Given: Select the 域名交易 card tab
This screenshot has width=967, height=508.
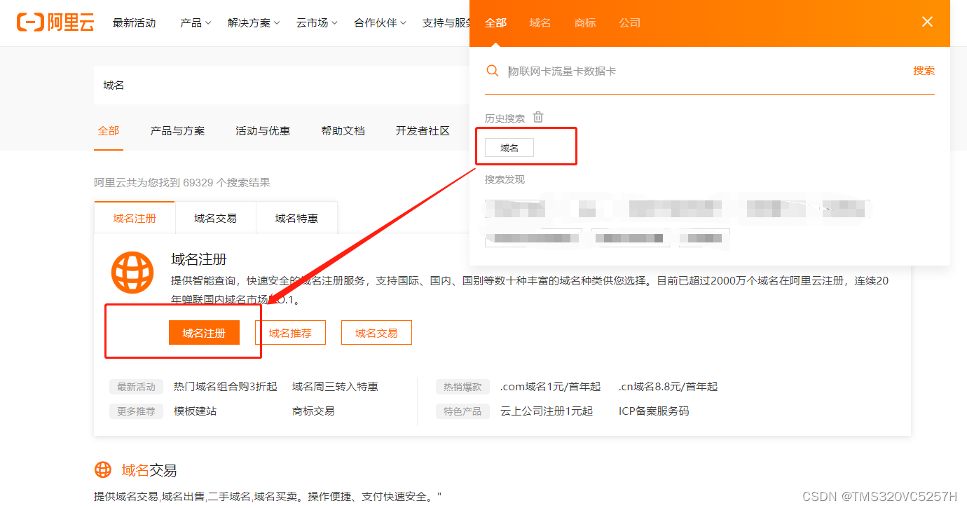Looking at the screenshot, I should tap(215, 218).
